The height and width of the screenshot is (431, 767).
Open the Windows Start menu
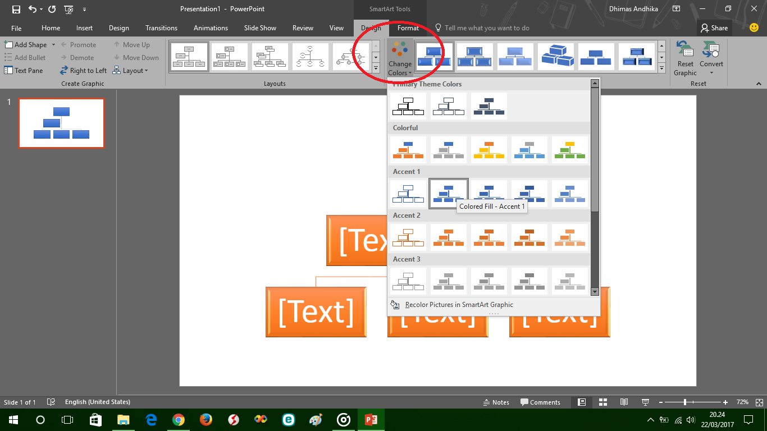pyautogui.click(x=13, y=420)
